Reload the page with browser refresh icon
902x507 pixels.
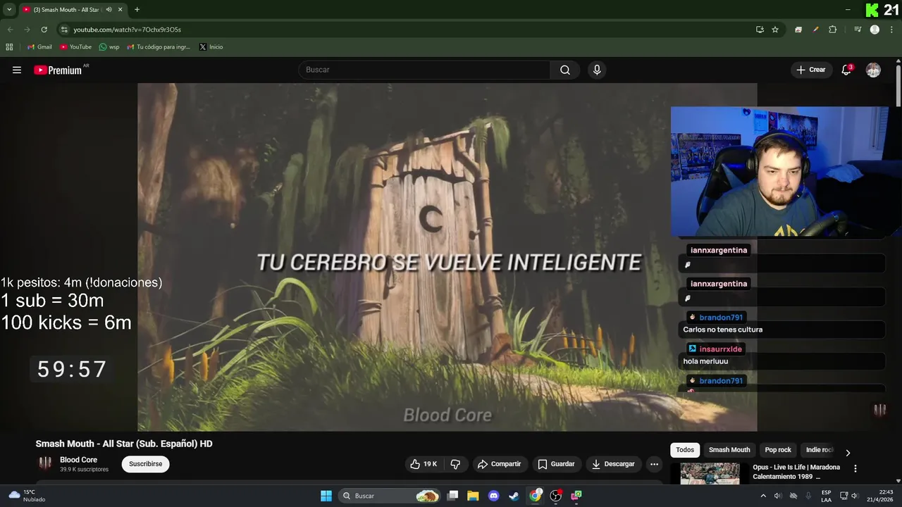[44, 30]
